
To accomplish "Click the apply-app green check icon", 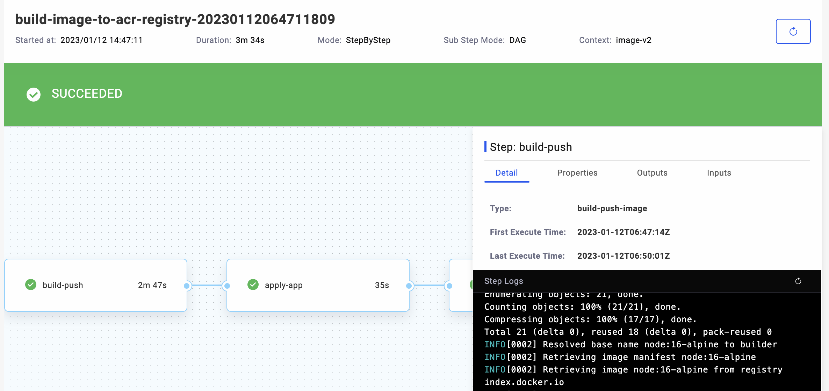I will (x=253, y=285).
